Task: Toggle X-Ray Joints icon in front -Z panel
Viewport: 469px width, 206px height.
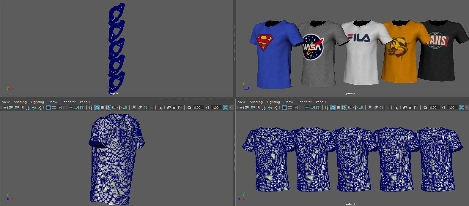Action: point(180,108)
